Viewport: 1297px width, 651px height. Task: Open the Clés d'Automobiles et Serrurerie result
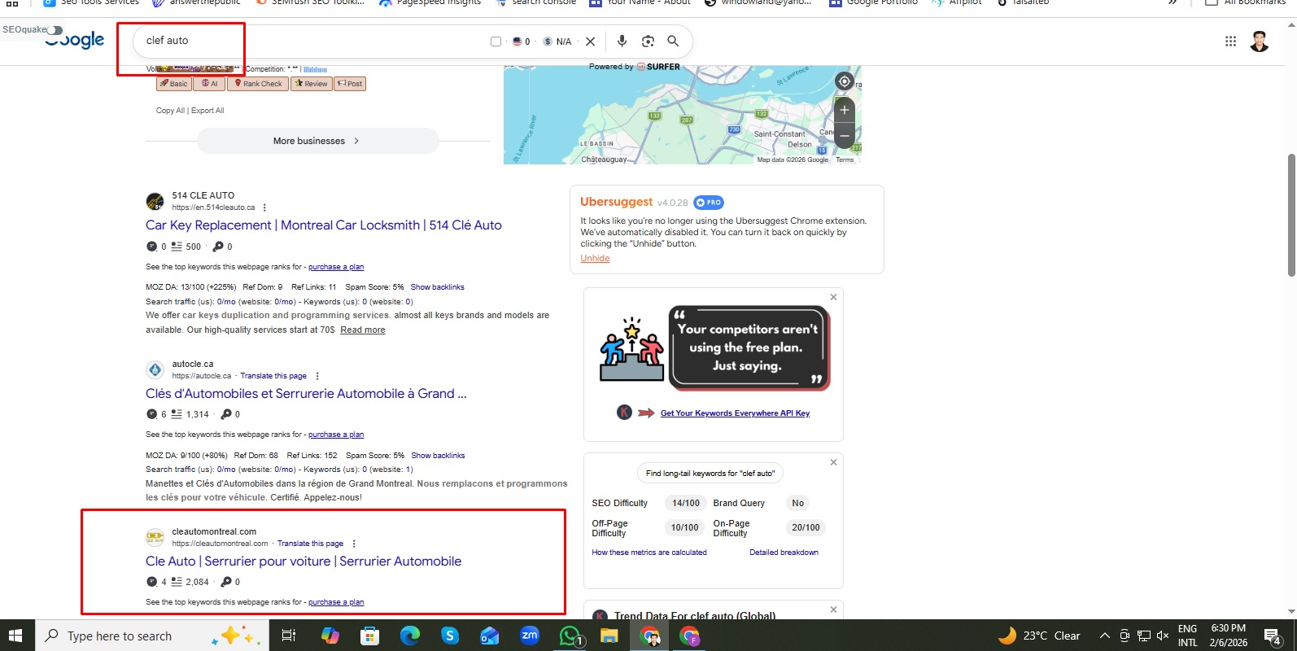[306, 394]
